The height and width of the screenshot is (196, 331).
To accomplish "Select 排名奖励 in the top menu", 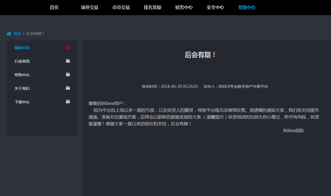I will pyautogui.click(x=152, y=8).
